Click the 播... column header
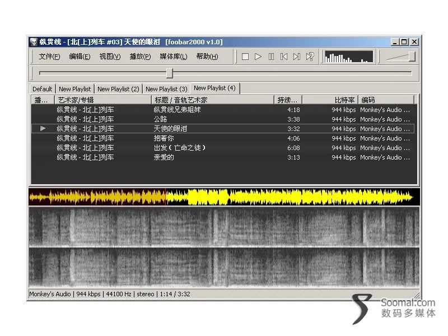The image size is (448, 336). [x=43, y=100]
